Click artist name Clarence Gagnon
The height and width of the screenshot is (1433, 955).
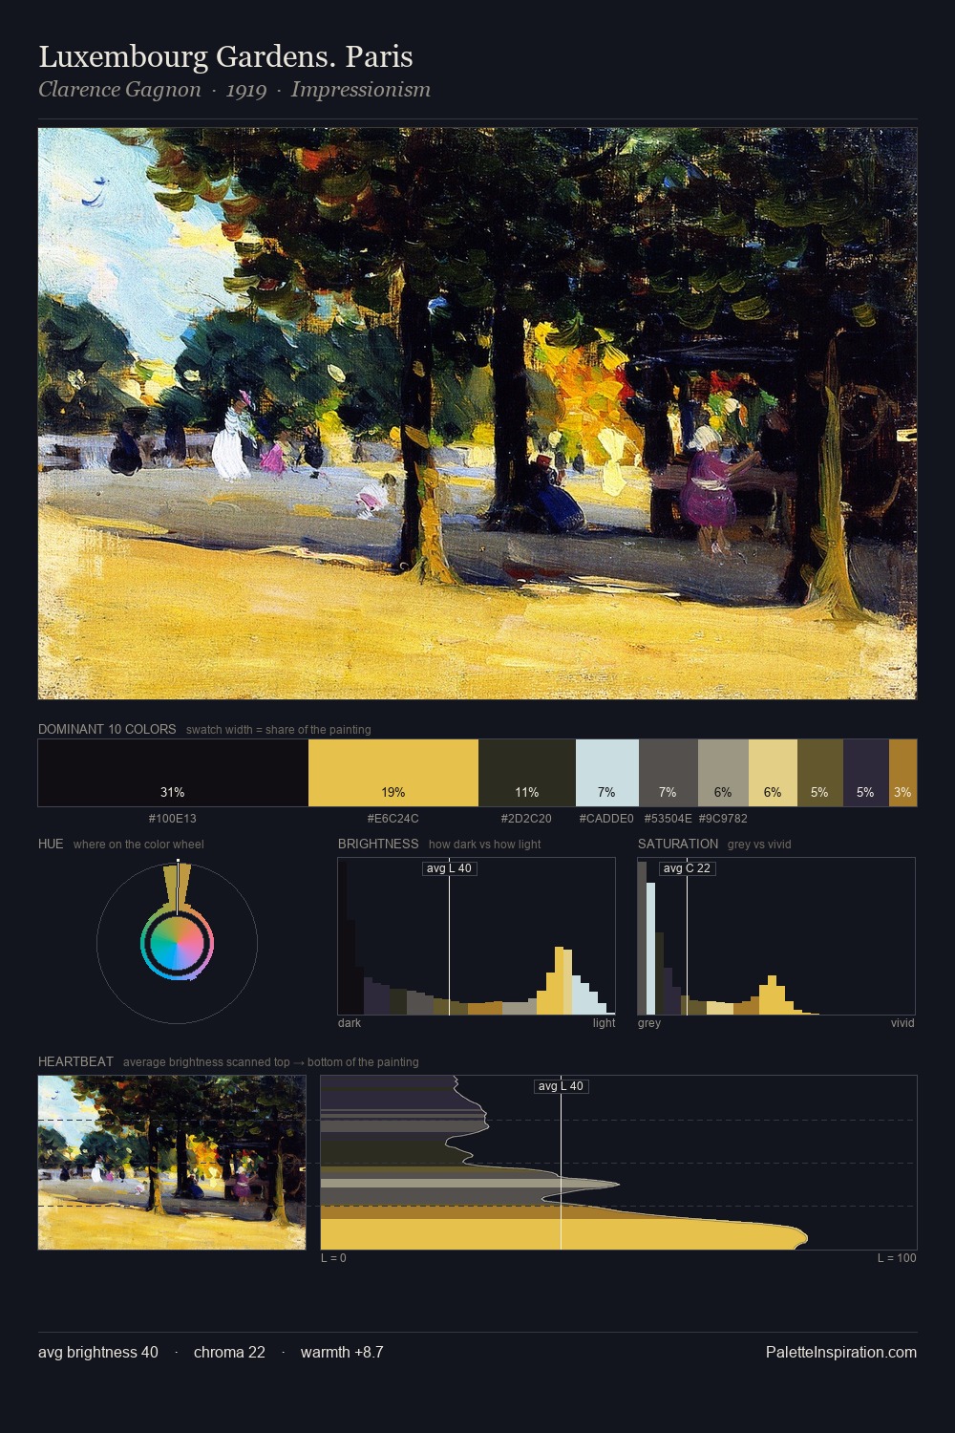pyautogui.click(x=119, y=90)
